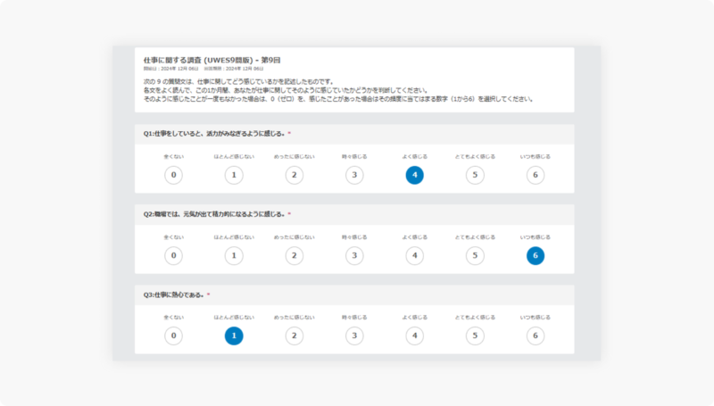Click the Q2 question text
Screen dimensions: 714x406
214,214
